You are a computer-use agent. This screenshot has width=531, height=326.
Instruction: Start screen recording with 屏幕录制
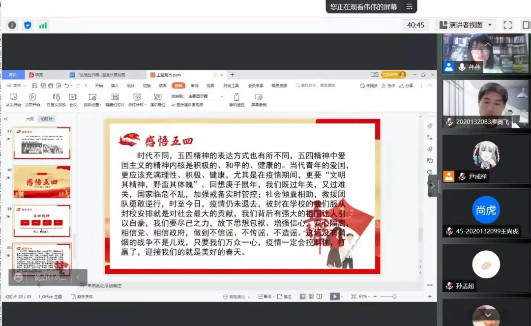tap(260, 101)
